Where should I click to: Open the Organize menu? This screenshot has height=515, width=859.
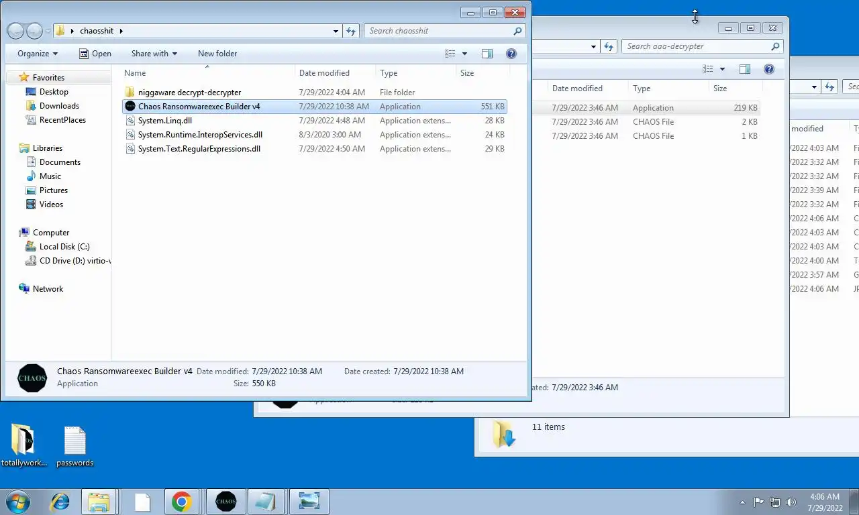[38, 54]
